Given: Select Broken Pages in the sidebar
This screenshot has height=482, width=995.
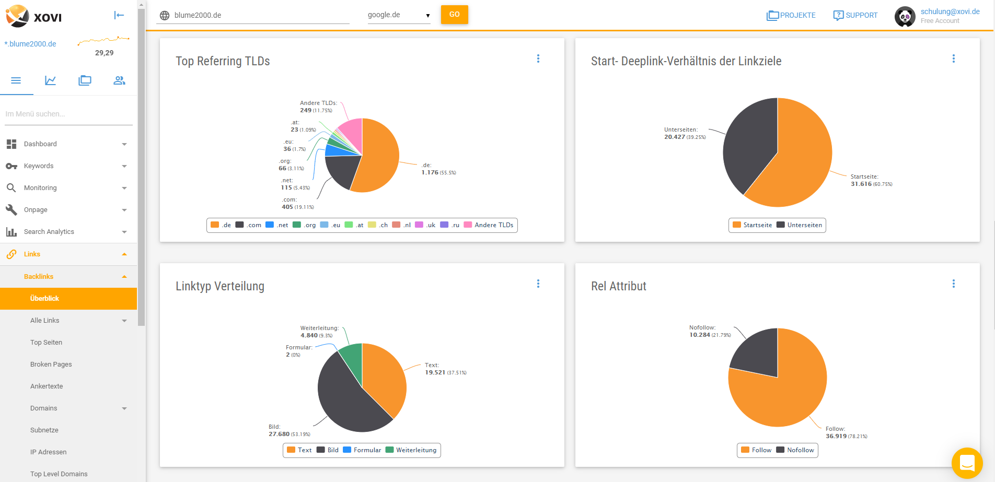Looking at the screenshot, I should click(x=51, y=365).
